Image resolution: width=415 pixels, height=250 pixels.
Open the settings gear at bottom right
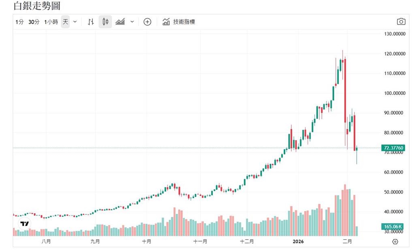coord(396,241)
